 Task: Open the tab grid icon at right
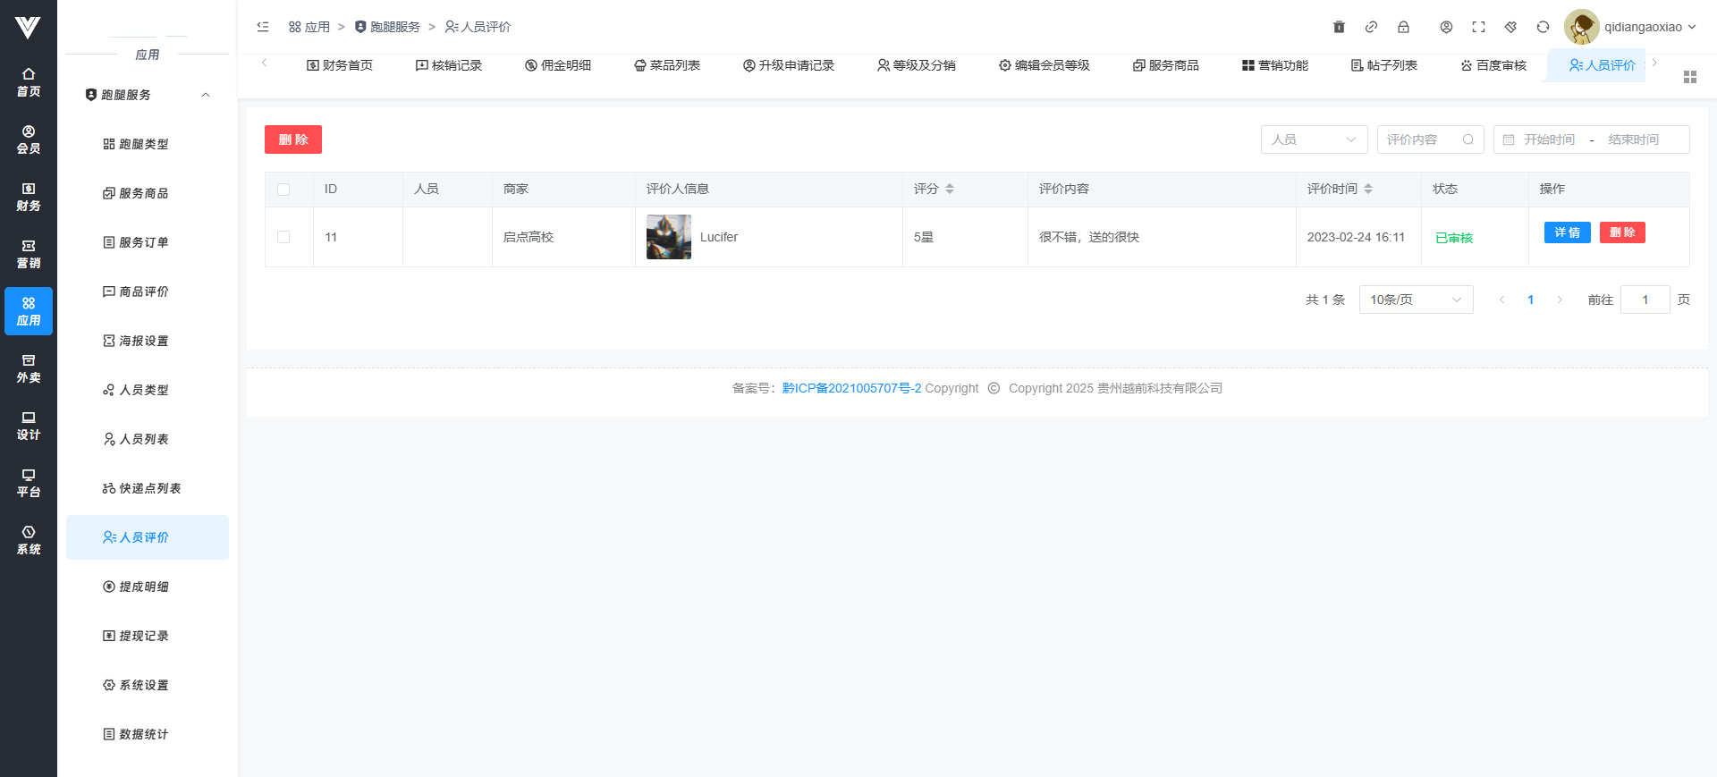pos(1689,77)
